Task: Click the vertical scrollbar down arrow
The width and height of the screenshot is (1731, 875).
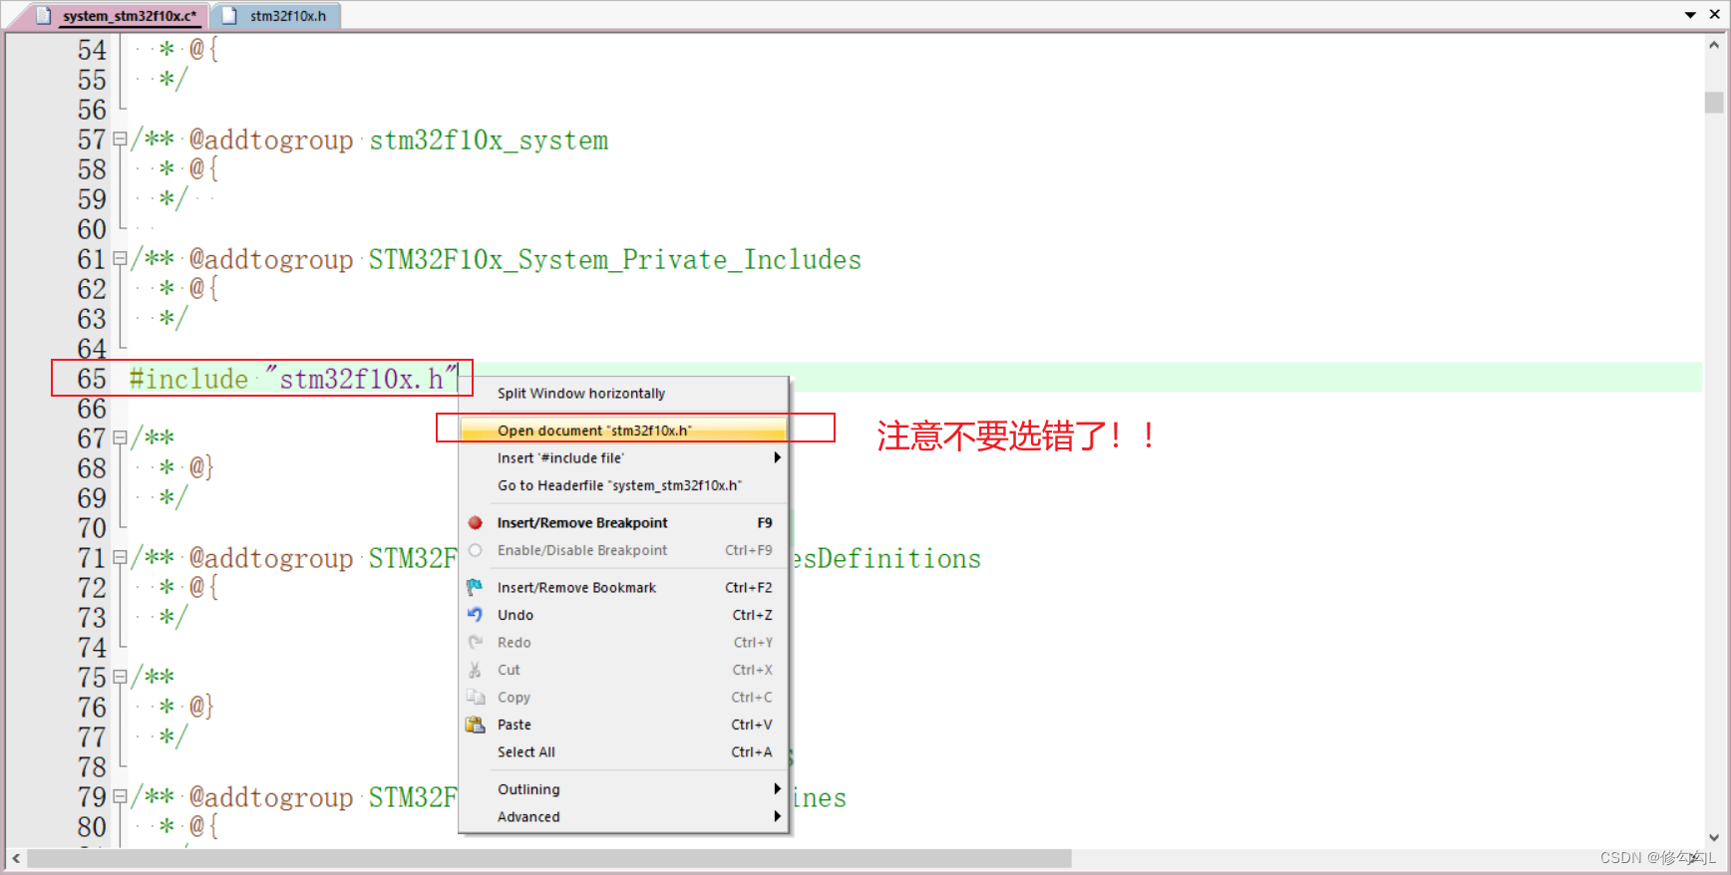Action: pyautogui.click(x=1714, y=837)
